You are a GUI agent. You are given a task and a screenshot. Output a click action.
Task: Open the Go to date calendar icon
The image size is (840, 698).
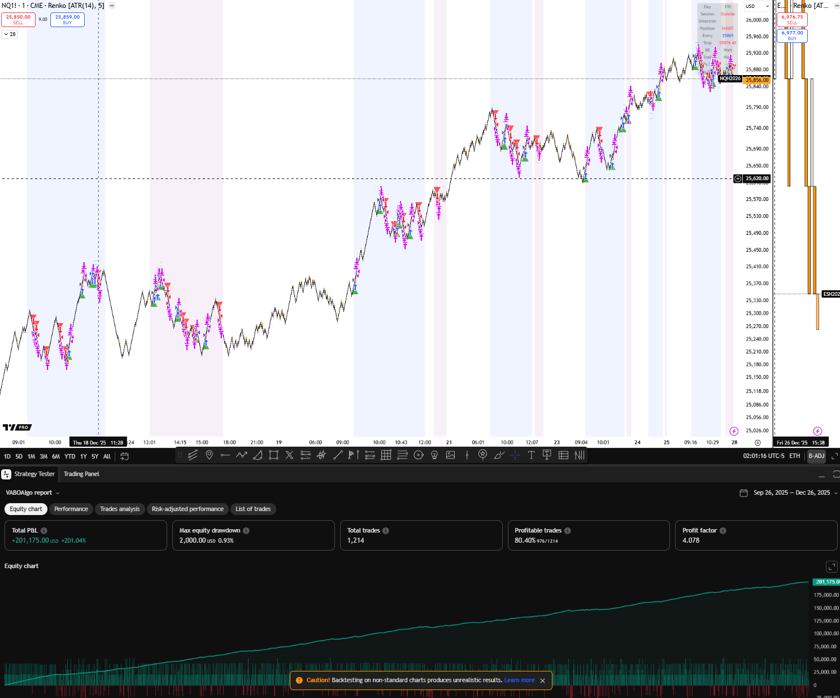[125, 456]
